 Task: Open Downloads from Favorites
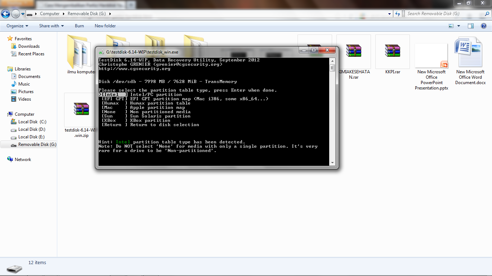[x=30, y=46]
